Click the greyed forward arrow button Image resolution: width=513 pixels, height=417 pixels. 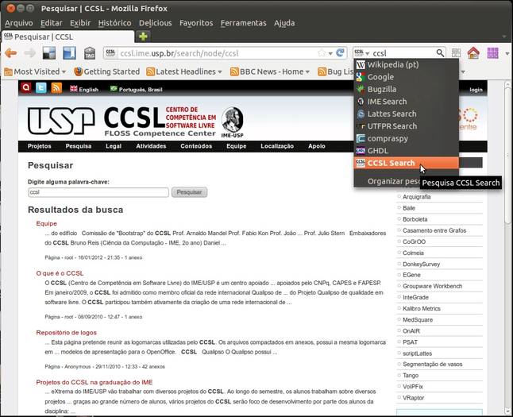pos(29,52)
